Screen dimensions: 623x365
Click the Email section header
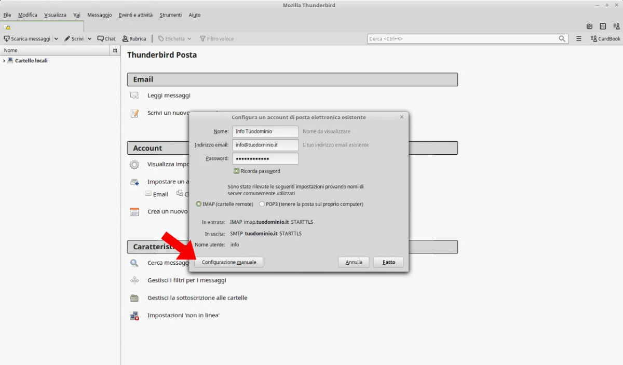[292, 79]
